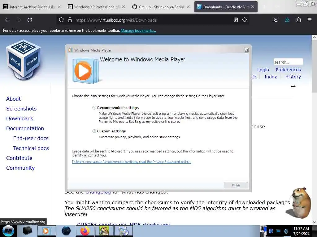This screenshot has width=317, height=237.
Task: Close the GitHub Shrinkdows tab
Action: click(188, 7)
